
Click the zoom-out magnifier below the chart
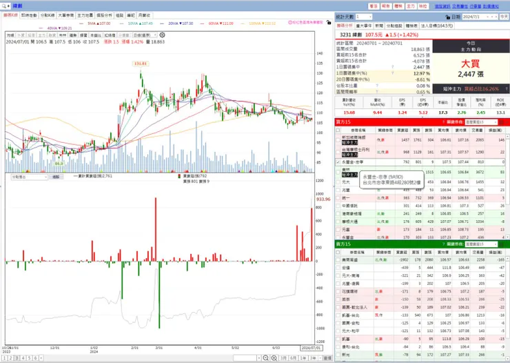point(265,357)
